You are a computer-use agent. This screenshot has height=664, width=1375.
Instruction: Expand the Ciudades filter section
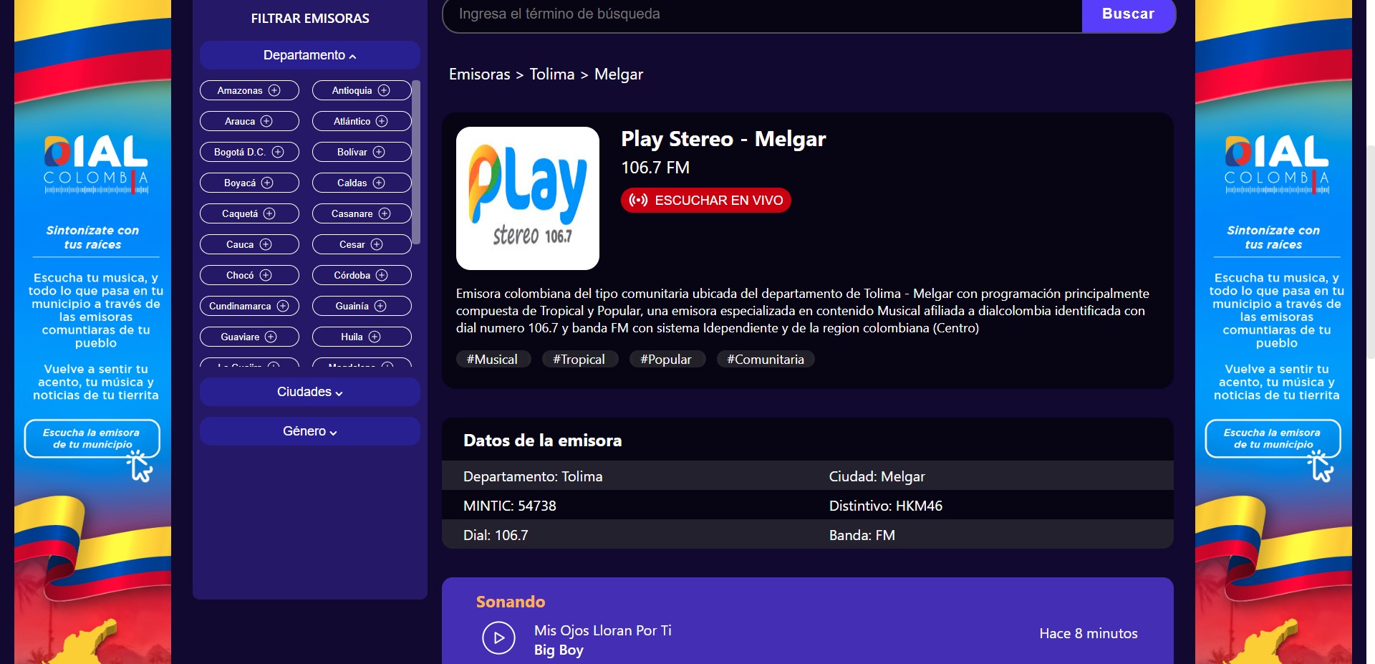[309, 392]
